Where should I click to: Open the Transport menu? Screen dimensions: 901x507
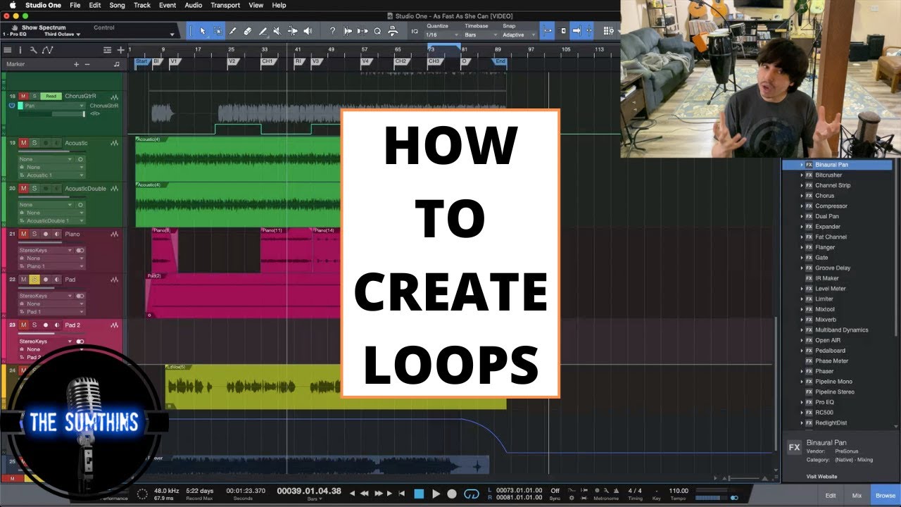click(225, 5)
